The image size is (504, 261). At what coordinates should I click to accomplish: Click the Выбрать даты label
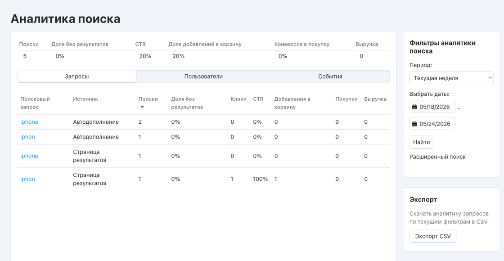429,94
